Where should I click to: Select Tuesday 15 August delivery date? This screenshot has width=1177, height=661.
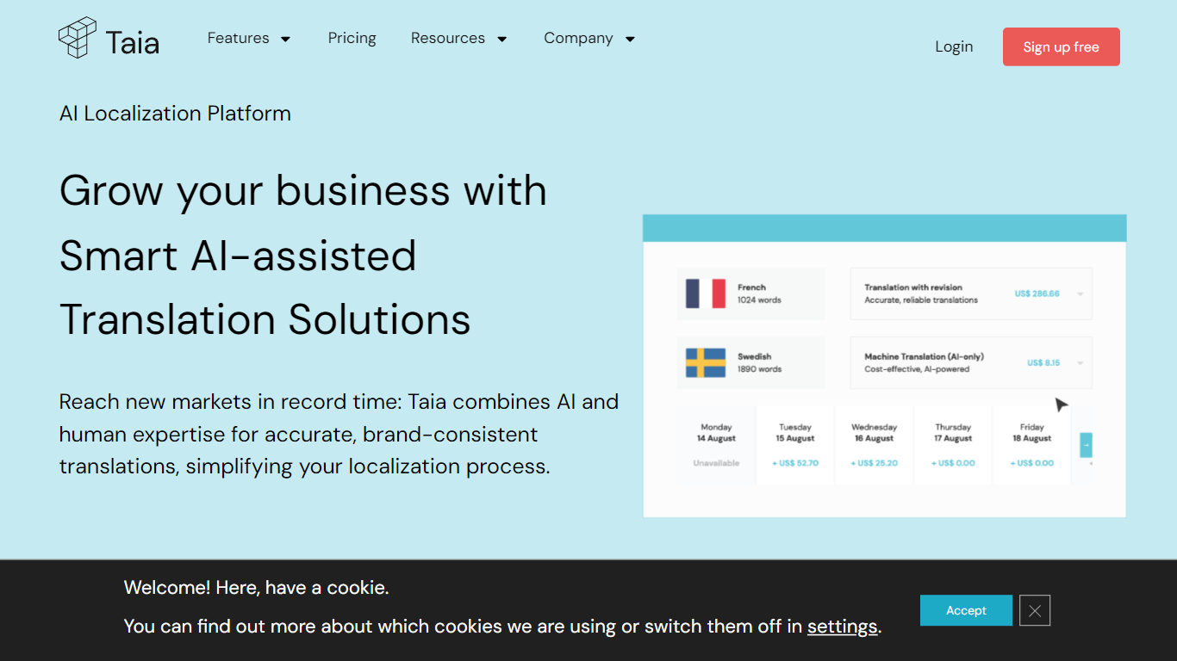pyautogui.click(x=795, y=445)
